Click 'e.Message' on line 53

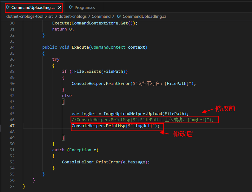coord(134,162)
